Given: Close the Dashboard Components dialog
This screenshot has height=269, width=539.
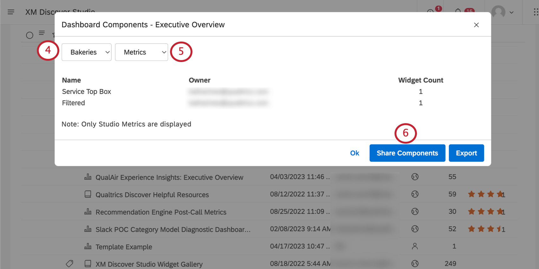Looking at the screenshot, I should (476, 25).
